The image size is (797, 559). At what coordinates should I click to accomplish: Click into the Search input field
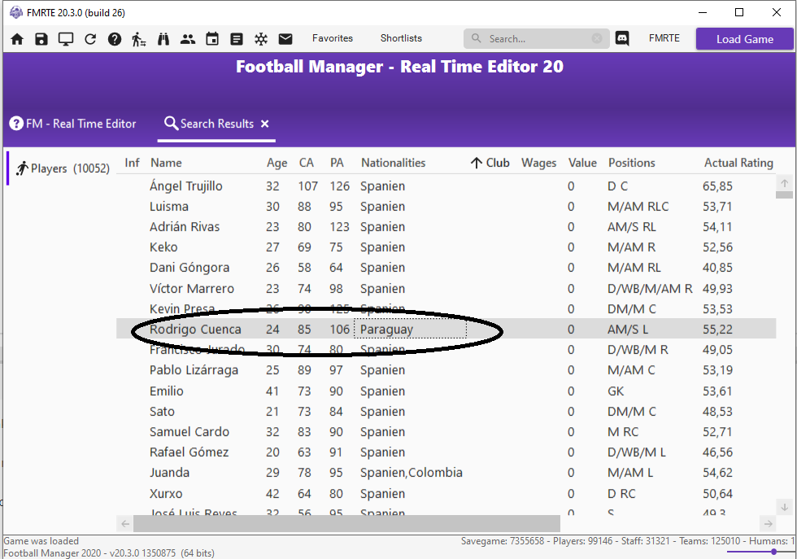pos(536,39)
